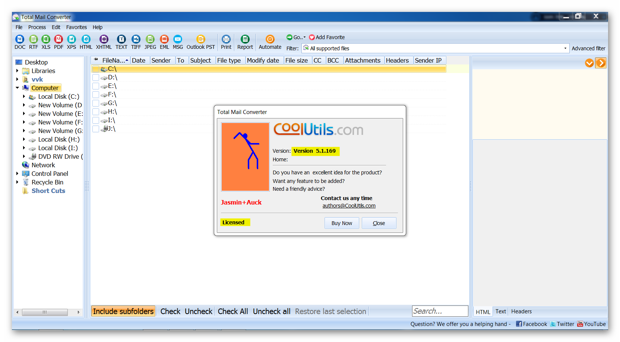Expand the Libraries tree node

pos(17,71)
